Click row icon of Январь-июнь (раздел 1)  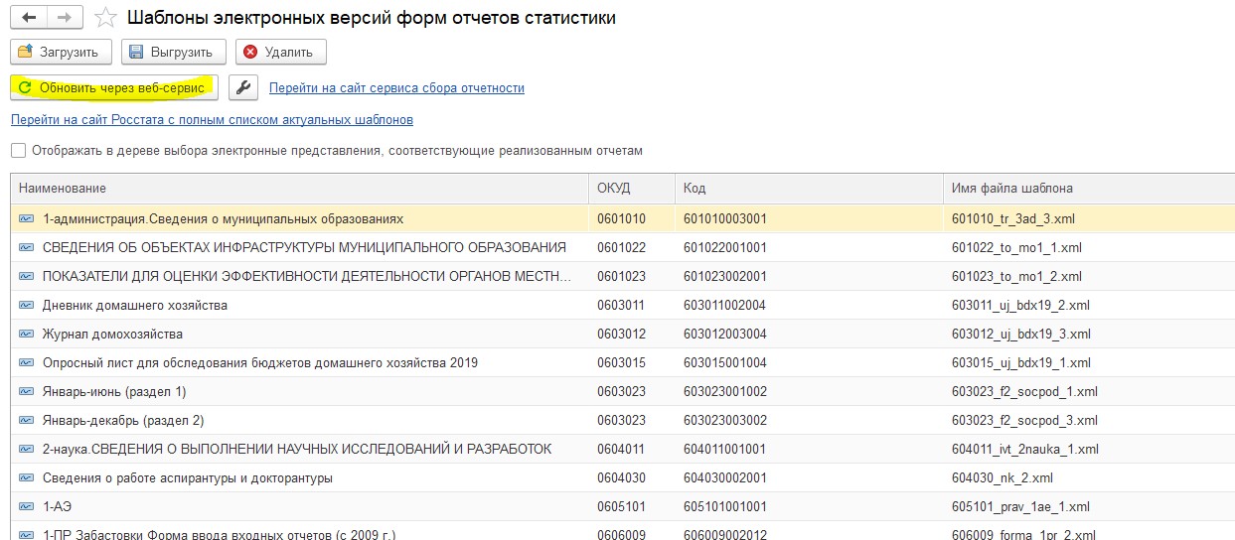pos(27,391)
